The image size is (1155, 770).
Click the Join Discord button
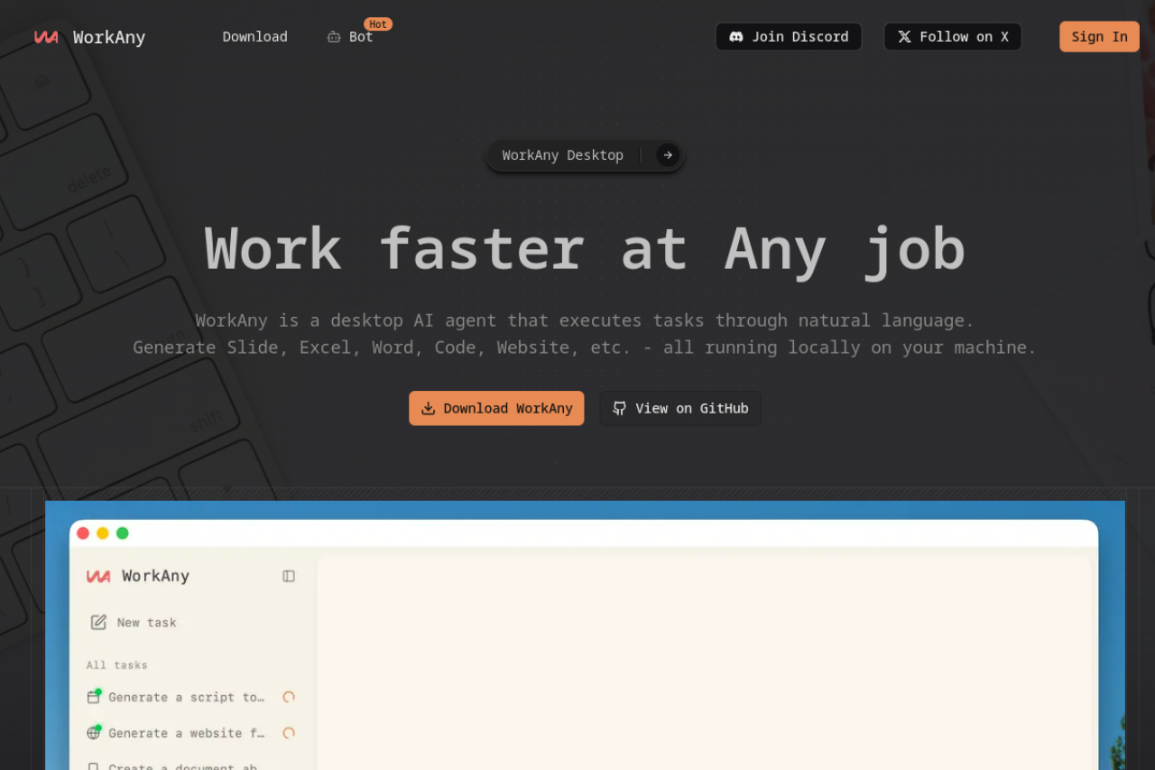[789, 37]
